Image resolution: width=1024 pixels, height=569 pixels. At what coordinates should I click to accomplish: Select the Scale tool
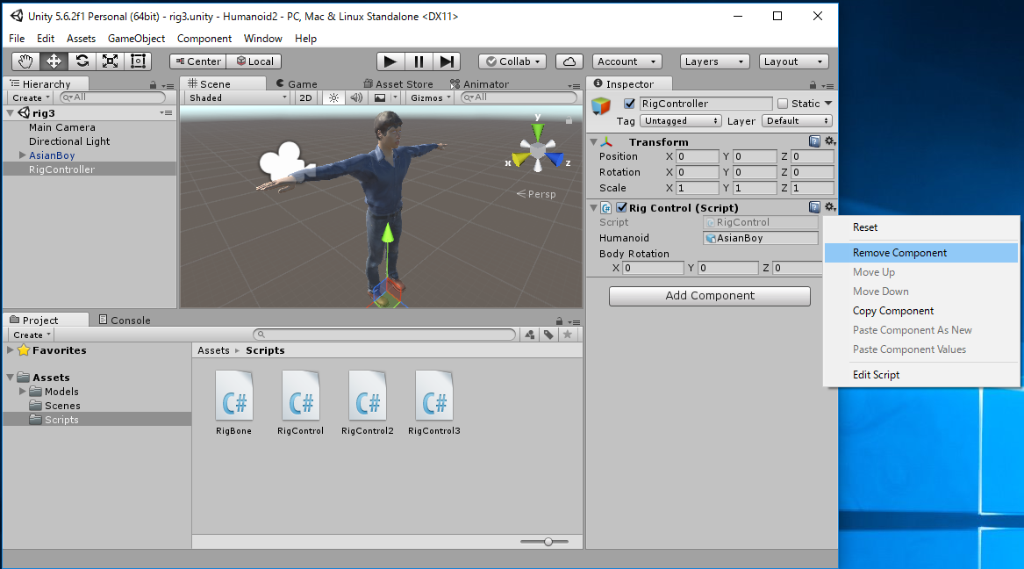point(110,61)
